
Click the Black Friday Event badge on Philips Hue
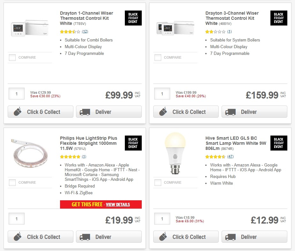[133, 143]
